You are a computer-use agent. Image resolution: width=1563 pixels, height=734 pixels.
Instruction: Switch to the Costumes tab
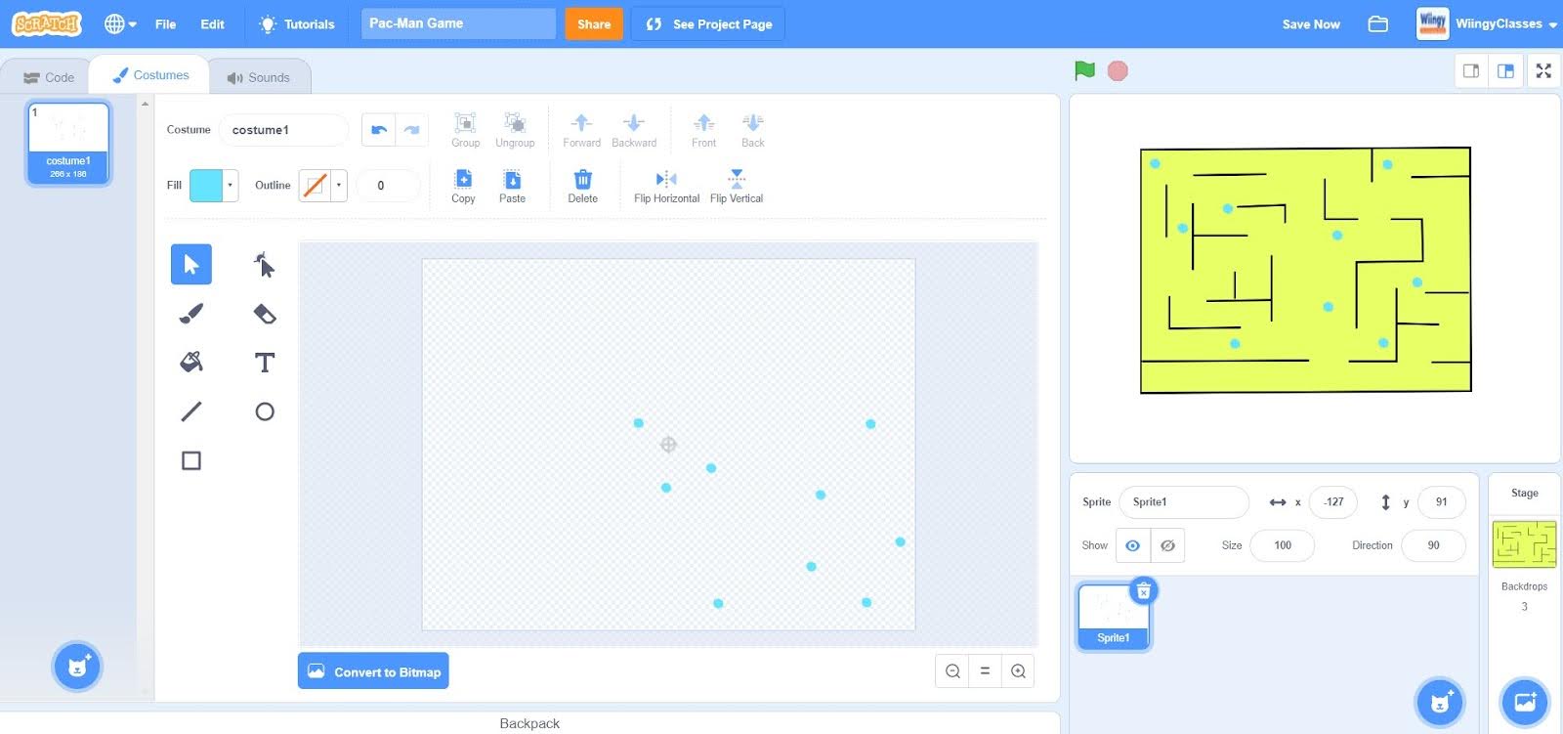pyautogui.click(x=150, y=75)
